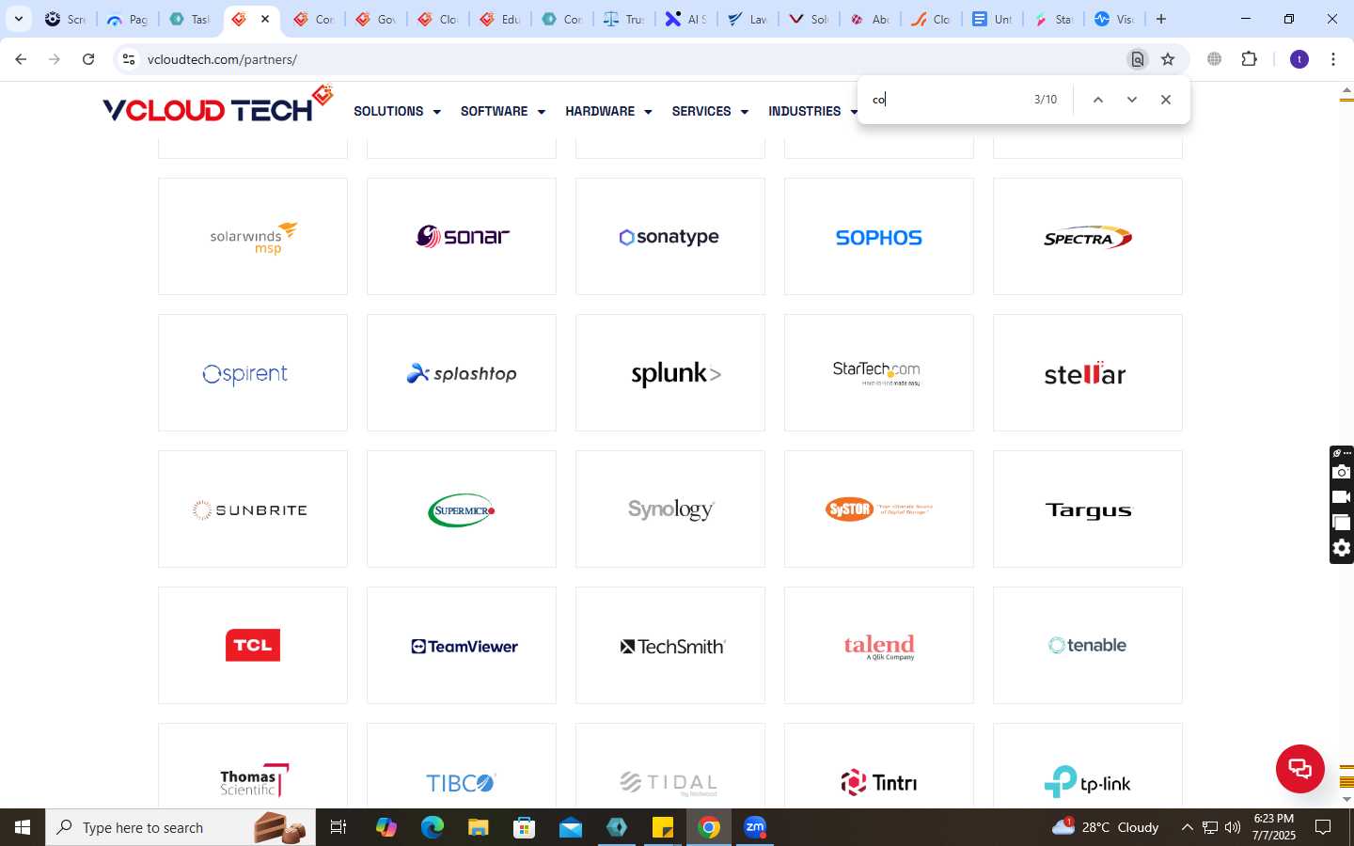Open Chrome's three-dot menu
This screenshot has width=1354, height=846.
(1333, 59)
